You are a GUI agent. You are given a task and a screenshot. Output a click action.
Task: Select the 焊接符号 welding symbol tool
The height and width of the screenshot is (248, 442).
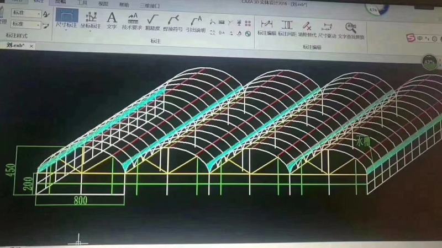pos(173,23)
